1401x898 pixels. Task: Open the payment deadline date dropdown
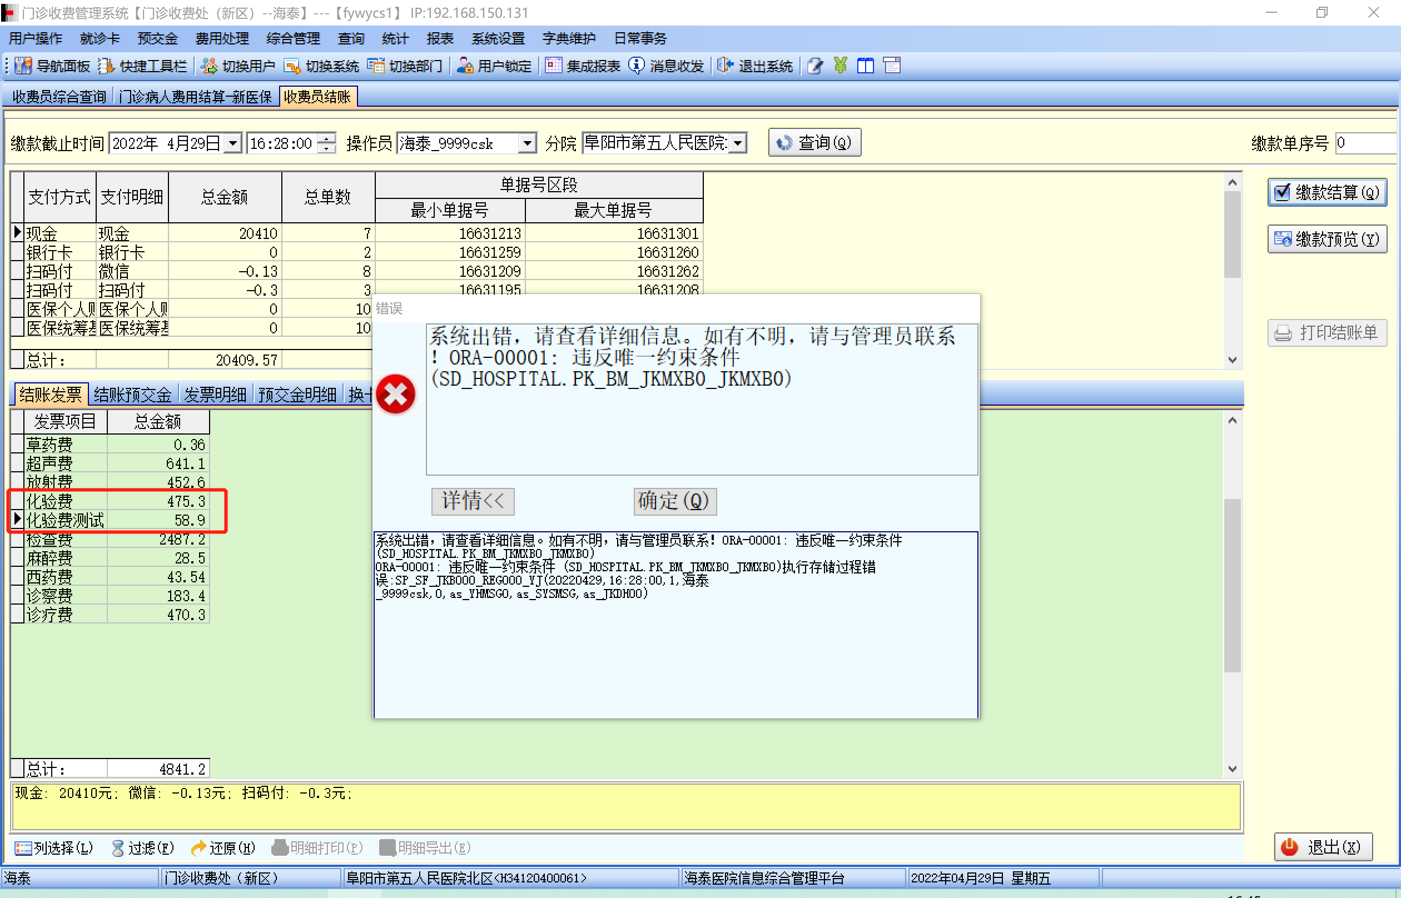point(233,143)
